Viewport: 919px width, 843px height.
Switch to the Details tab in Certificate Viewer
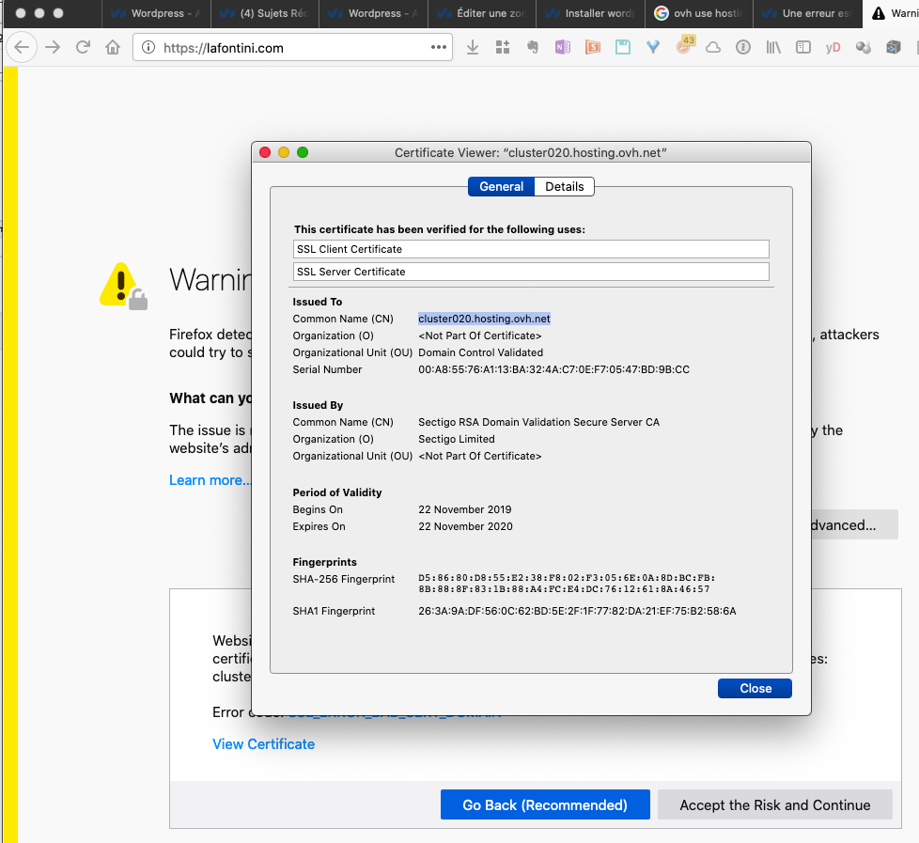click(x=565, y=186)
